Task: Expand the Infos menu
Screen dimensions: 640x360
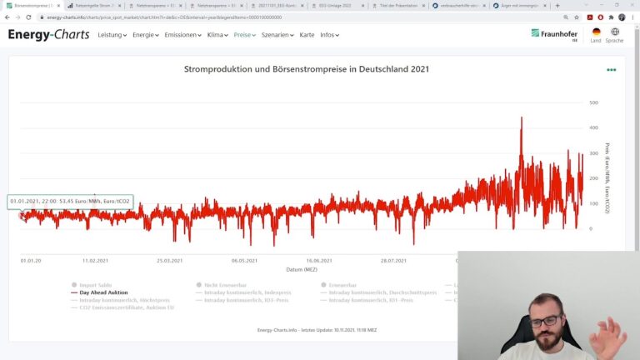Action: [x=329, y=35]
